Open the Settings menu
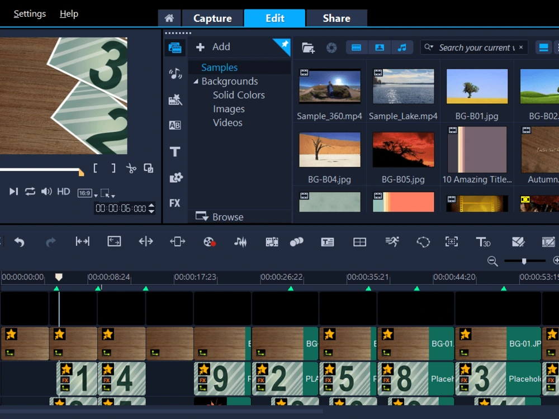 pos(30,13)
